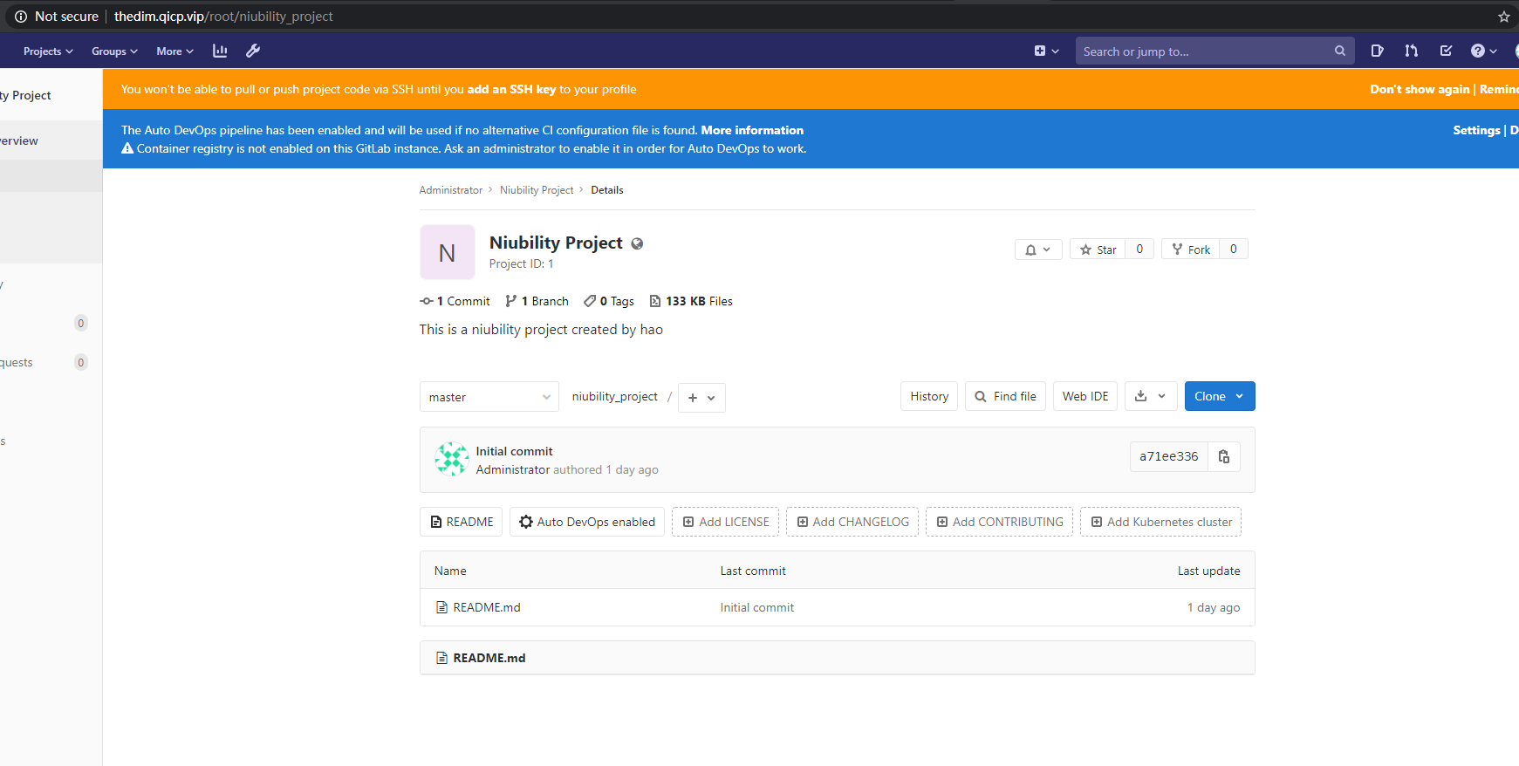Screen dimensions: 1519x766
Task: Expand the download source code dropdown
Action: (1150, 396)
